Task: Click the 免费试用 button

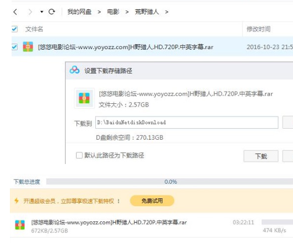Action: click(152, 201)
